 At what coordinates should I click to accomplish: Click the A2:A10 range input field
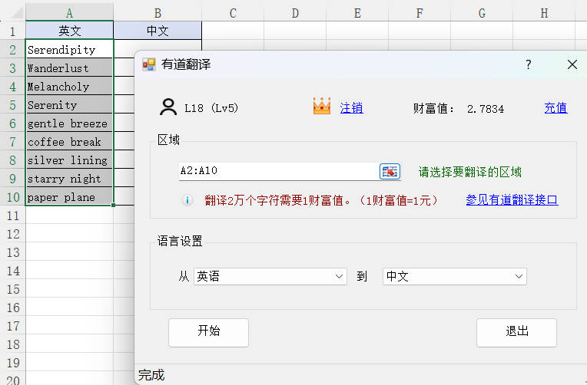click(x=277, y=172)
